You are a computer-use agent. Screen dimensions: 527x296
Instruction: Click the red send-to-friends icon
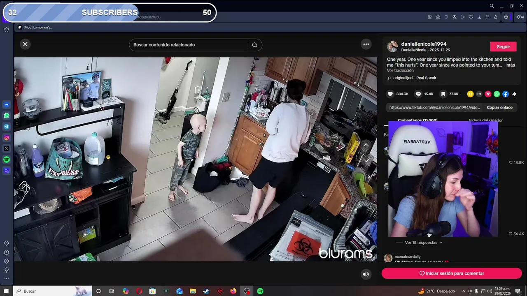pos(488,94)
